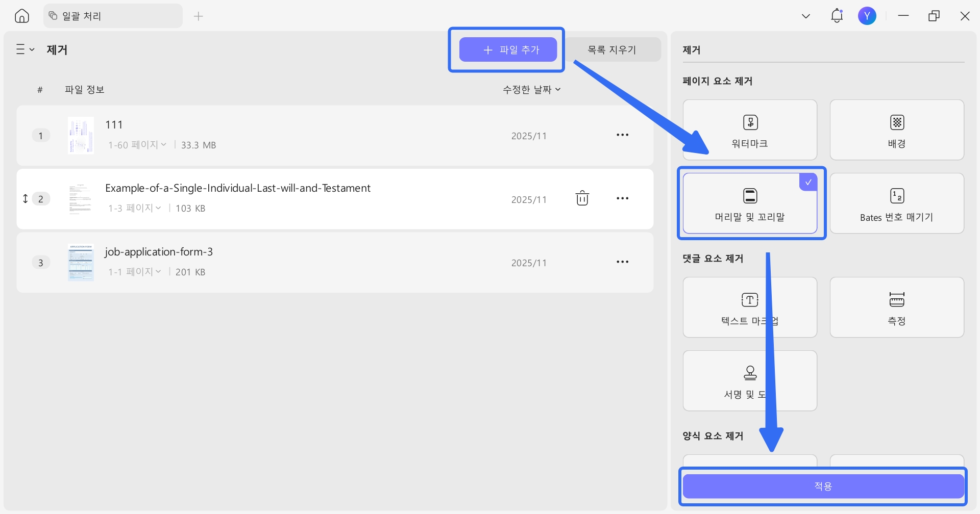Select the 배경 removal option
The width and height of the screenshot is (980, 514).
pos(897,130)
